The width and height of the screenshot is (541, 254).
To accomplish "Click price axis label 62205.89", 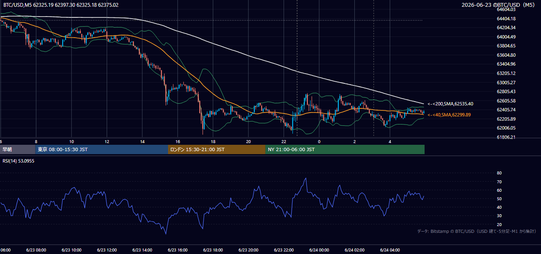I will click(x=506, y=119).
